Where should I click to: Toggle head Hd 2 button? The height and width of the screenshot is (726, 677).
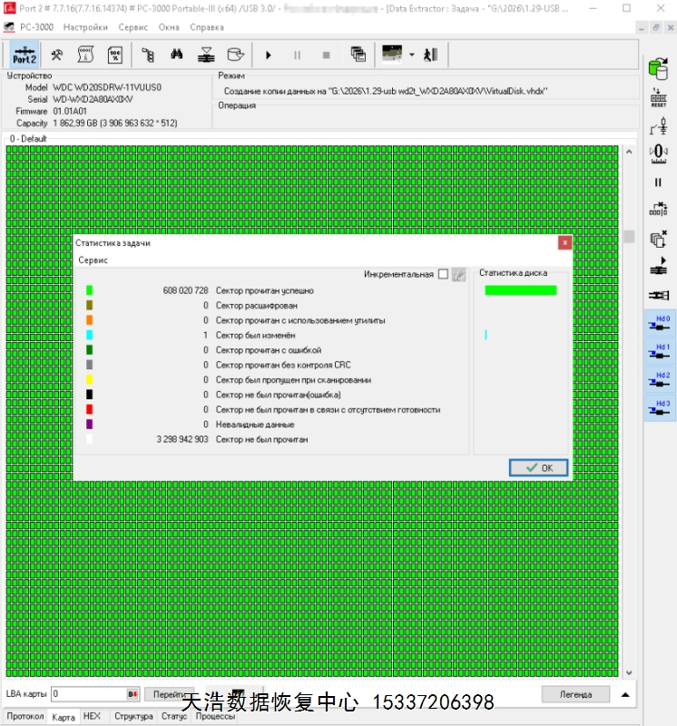tap(659, 381)
